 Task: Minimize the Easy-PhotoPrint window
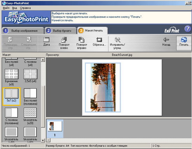[x=187, y=3]
